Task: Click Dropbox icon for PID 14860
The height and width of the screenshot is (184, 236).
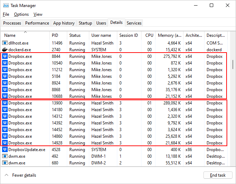Action: click(x=5, y=136)
